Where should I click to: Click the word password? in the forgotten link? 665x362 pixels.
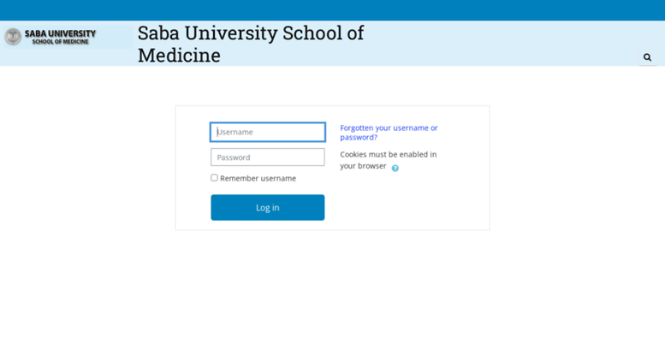coord(359,137)
